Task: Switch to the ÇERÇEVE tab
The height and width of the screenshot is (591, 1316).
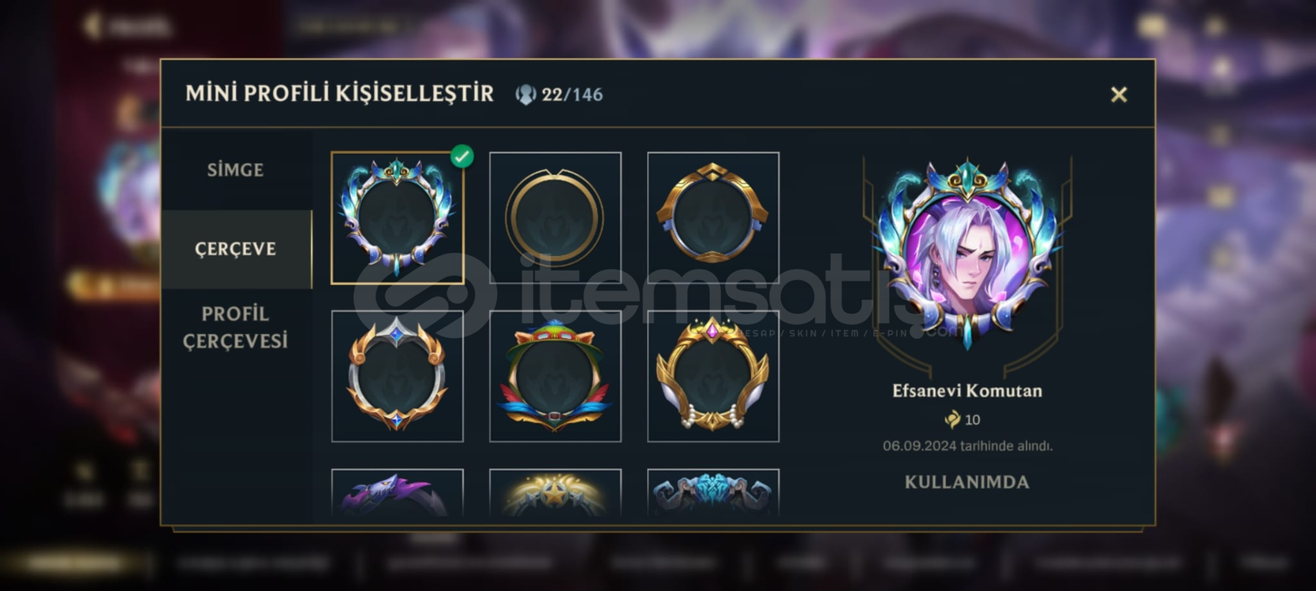Action: pyautogui.click(x=236, y=249)
